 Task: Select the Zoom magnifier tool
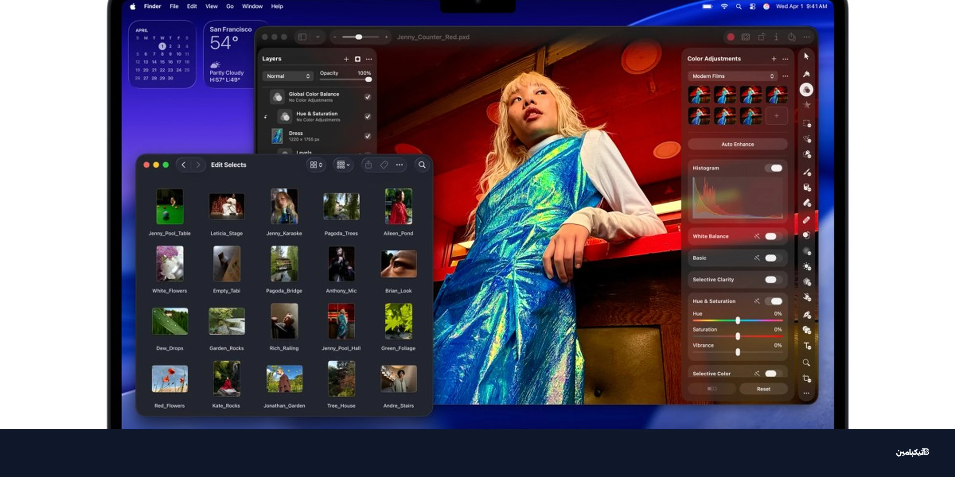pyautogui.click(x=806, y=363)
